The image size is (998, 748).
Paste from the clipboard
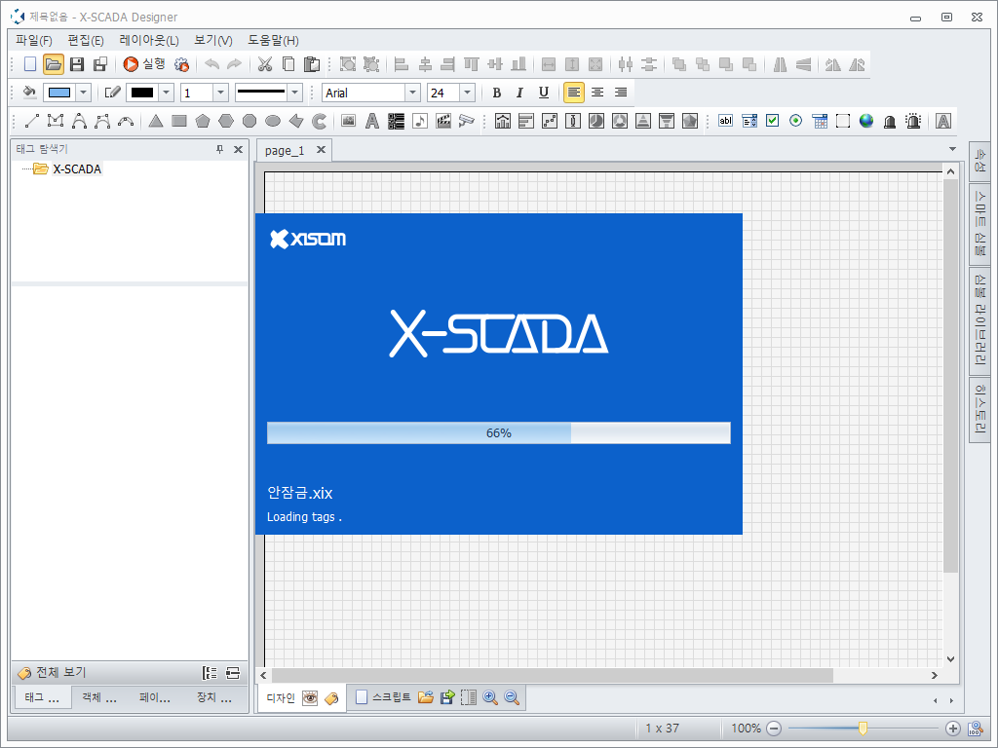312,64
